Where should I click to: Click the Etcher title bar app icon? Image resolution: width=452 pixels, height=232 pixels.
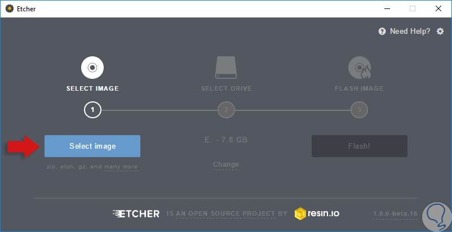coord(10,8)
